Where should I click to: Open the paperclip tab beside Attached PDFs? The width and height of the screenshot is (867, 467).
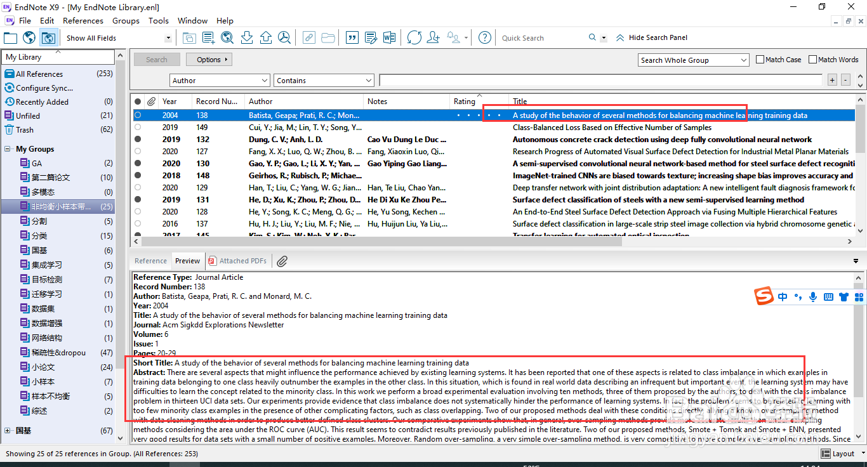pyautogui.click(x=282, y=261)
